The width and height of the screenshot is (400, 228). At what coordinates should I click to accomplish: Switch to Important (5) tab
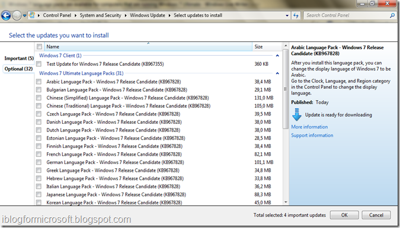(19, 59)
